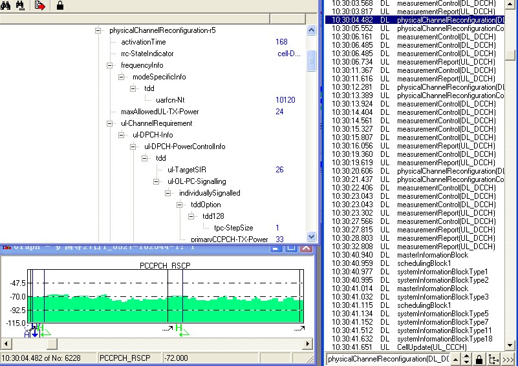
Task: Collapse the physicalChannelReconfiguration-r5 node
Action: coord(98,30)
